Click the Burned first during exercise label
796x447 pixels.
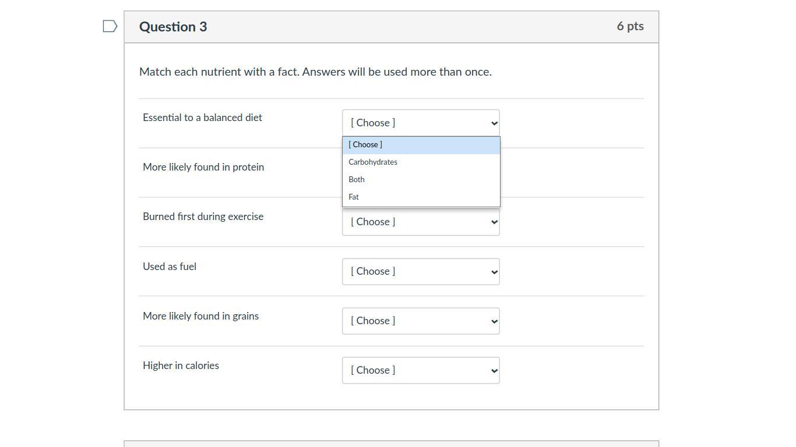pos(203,217)
